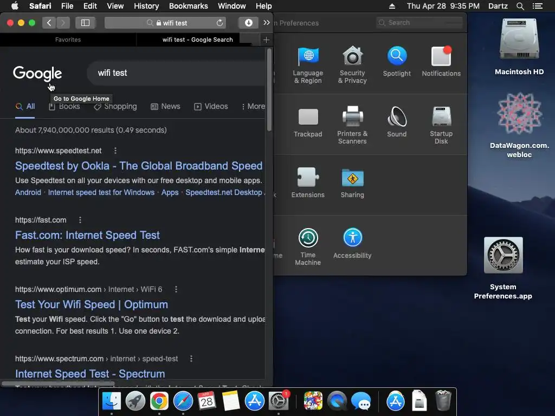555x416 pixels.
Task: Filter results by Shopping
Action: (x=115, y=107)
